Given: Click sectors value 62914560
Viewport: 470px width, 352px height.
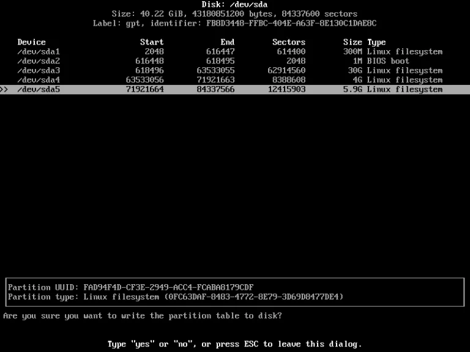Looking at the screenshot, I should (x=286, y=70).
